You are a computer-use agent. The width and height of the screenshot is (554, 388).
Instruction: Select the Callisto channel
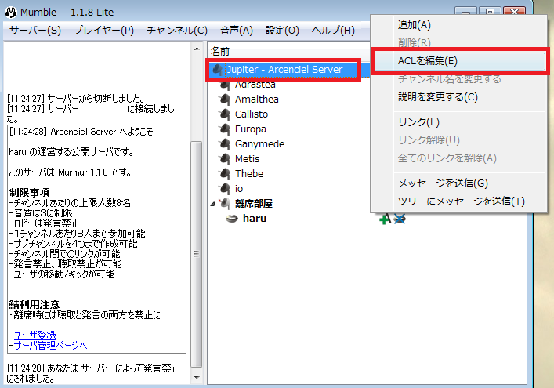[x=252, y=114]
